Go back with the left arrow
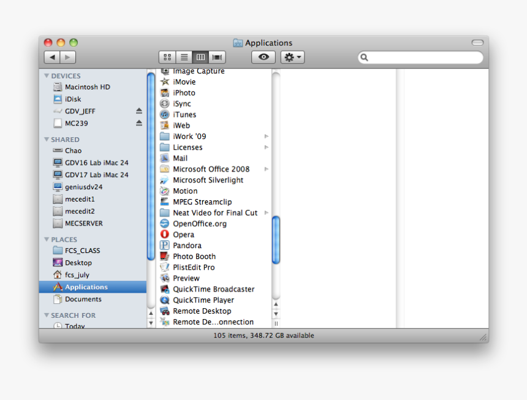Viewport: 527px width, 400px height. (x=52, y=58)
